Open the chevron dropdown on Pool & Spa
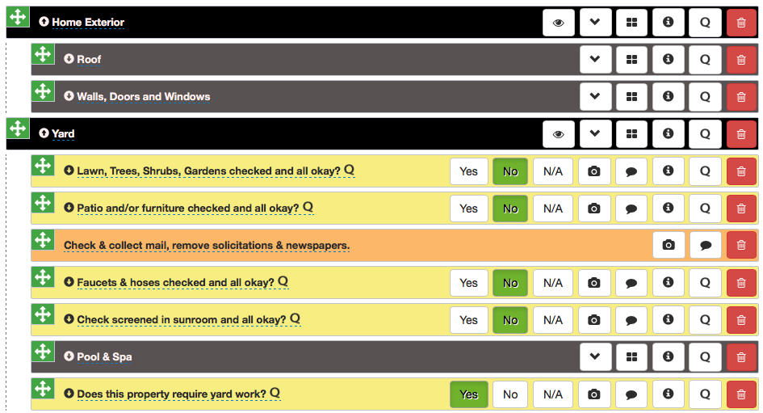 click(595, 357)
